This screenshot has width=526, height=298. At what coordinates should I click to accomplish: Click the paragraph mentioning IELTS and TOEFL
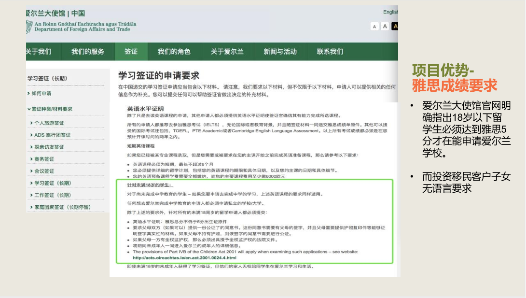[x=257, y=131]
